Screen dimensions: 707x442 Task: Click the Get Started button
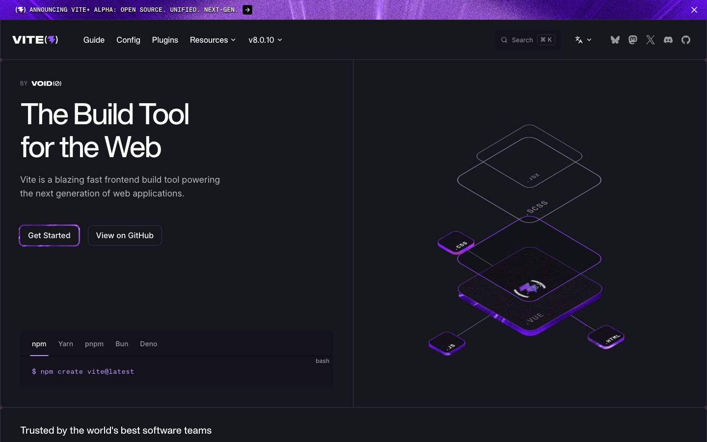[x=49, y=235]
